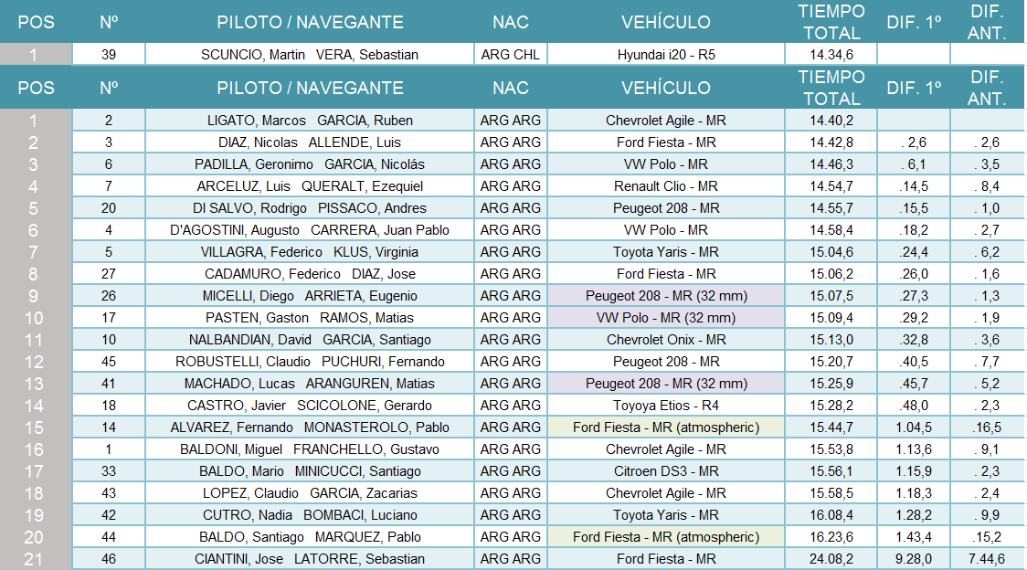The width and height of the screenshot is (1027, 570).
Task: Select 'DI SALVO, Rodrigo PISSACO, Andres'
Action: tap(309, 208)
